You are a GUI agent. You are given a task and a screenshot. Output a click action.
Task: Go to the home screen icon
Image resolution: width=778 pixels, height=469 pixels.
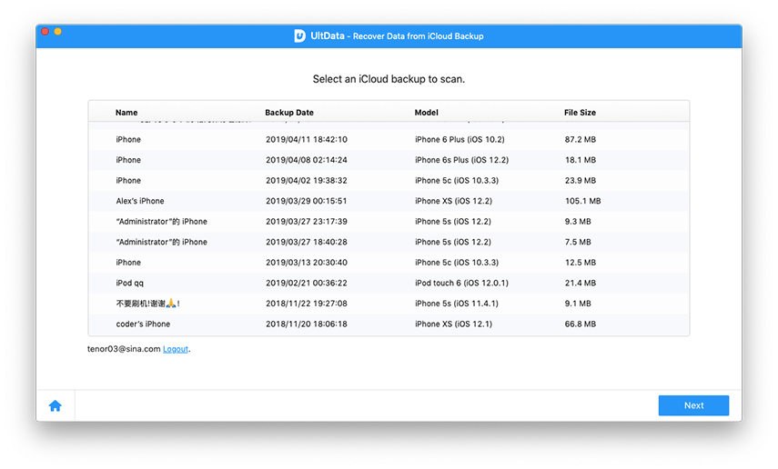coord(56,406)
